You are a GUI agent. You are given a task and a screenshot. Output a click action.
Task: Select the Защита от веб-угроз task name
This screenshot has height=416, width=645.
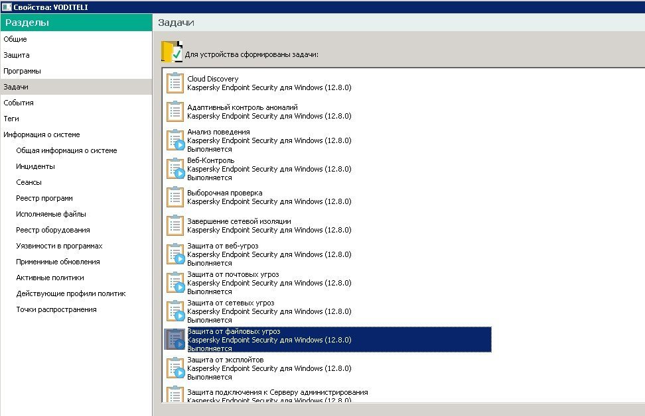[222, 246]
